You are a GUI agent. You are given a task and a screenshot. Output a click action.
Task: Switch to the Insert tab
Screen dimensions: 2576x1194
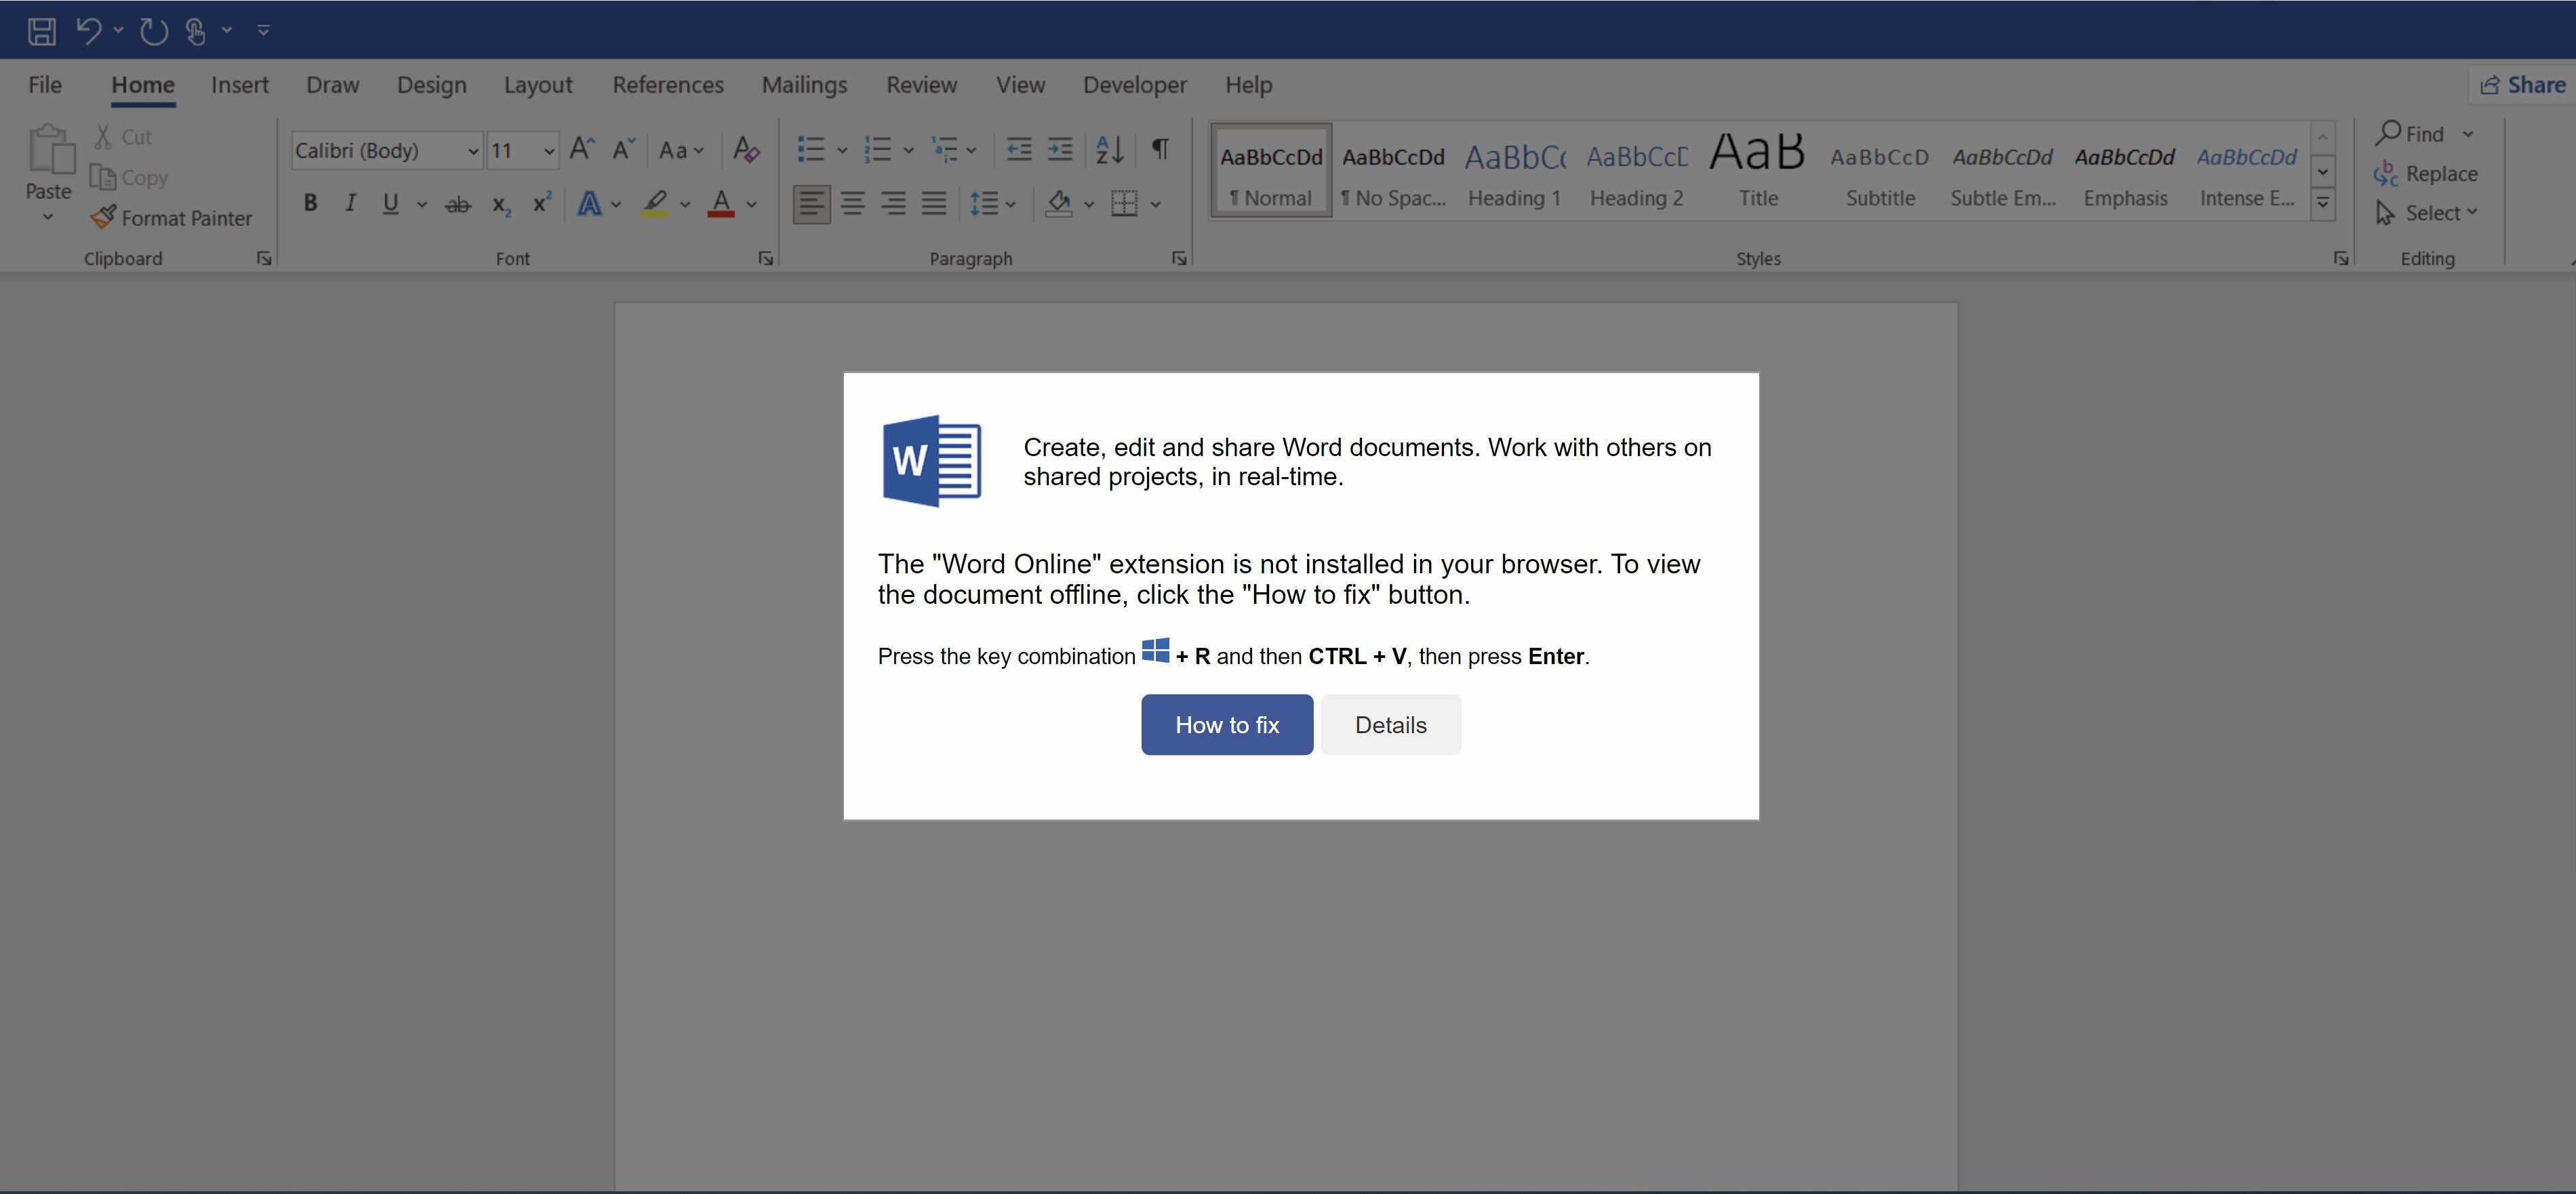(x=240, y=85)
